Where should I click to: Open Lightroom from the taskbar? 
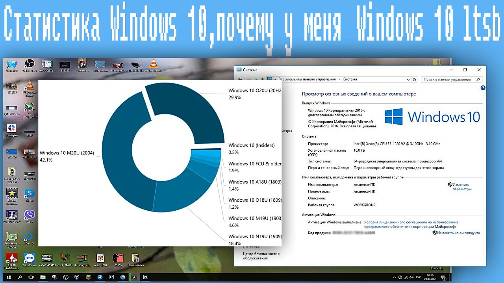click(111, 277)
